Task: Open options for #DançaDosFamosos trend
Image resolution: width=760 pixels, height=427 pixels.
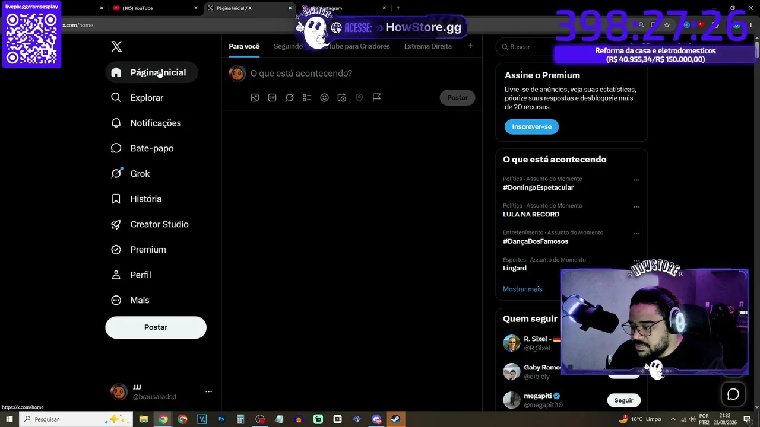Action: click(x=636, y=234)
